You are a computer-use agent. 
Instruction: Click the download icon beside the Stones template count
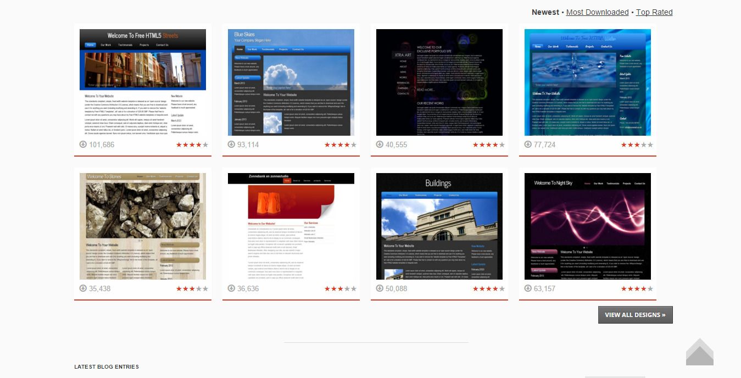(x=82, y=288)
